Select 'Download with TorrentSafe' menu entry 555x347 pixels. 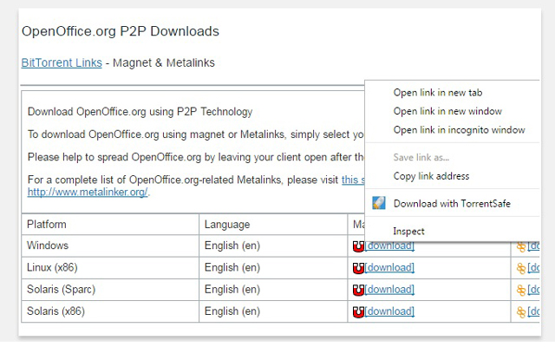(x=452, y=204)
